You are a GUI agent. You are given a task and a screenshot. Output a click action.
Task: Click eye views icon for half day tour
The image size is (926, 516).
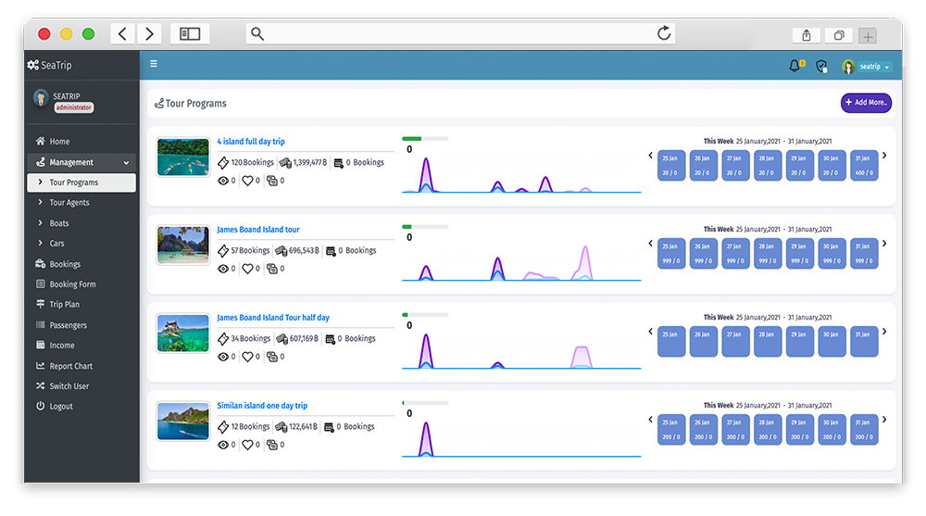point(222,357)
